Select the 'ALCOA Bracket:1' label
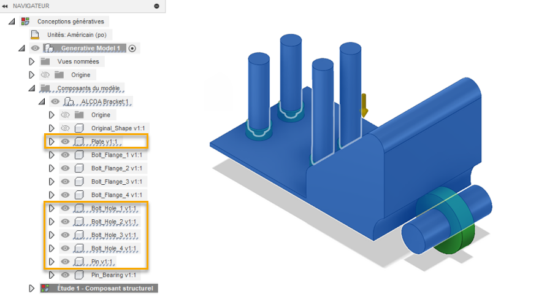The image size is (547, 296). (105, 101)
